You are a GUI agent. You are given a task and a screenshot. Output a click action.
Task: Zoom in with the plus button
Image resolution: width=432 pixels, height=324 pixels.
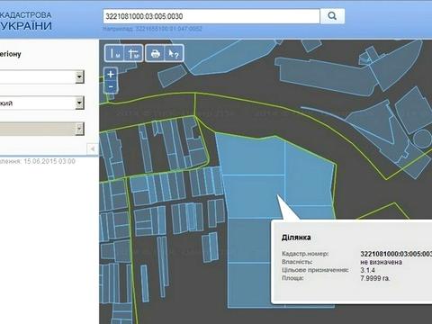[x=111, y=74]
